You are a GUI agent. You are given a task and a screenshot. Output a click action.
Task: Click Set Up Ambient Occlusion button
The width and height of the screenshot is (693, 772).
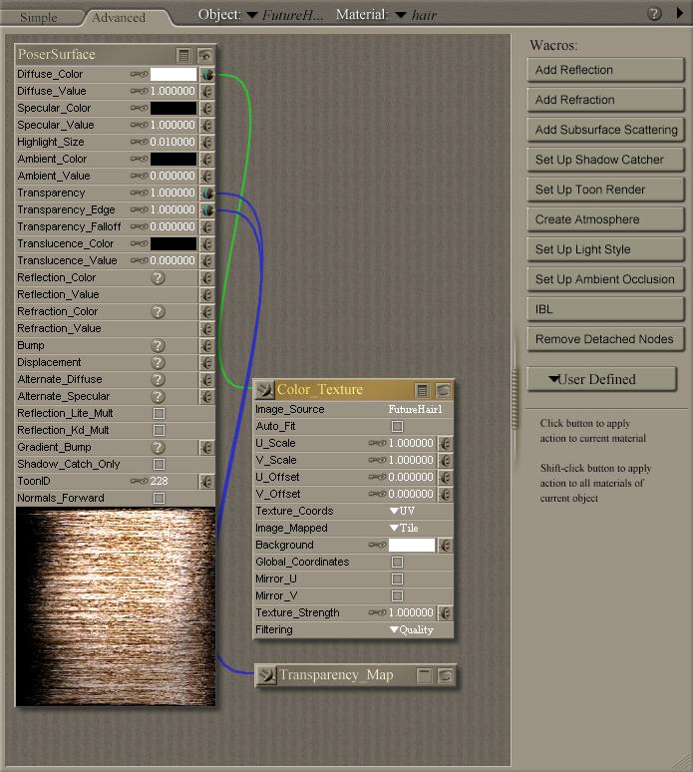click(x=605, y=279)
